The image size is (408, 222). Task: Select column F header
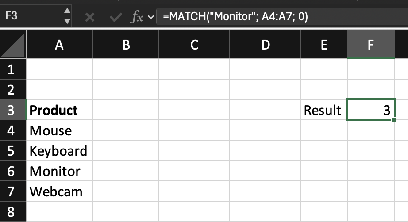tap(370, 45)
